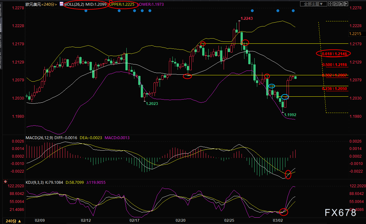The image size is (366, 224).
Task: Click the MACD:0.0013 readout
Action: [117, 138]
